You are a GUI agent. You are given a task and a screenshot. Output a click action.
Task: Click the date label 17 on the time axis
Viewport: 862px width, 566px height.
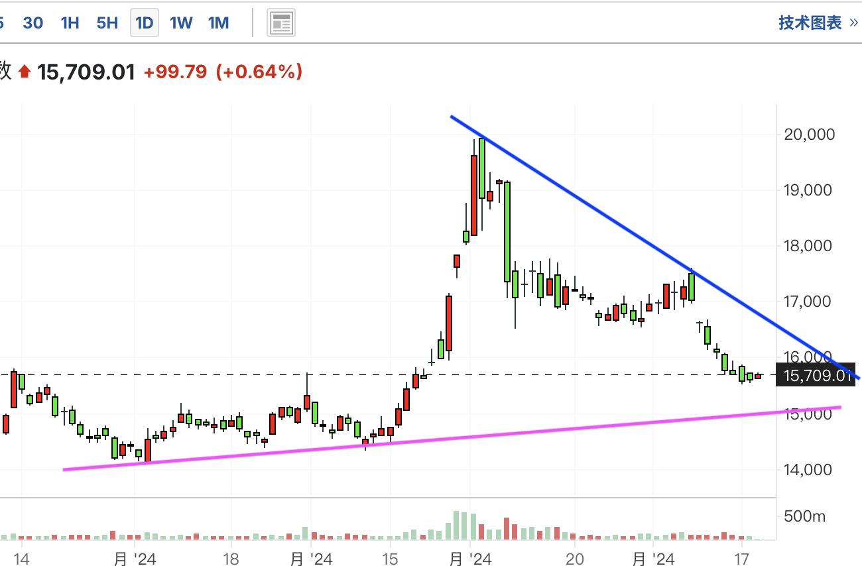pyautogui.click(x=742, y=559)
